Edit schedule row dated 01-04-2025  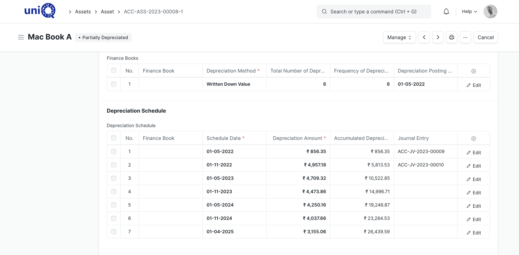[474, 233]
